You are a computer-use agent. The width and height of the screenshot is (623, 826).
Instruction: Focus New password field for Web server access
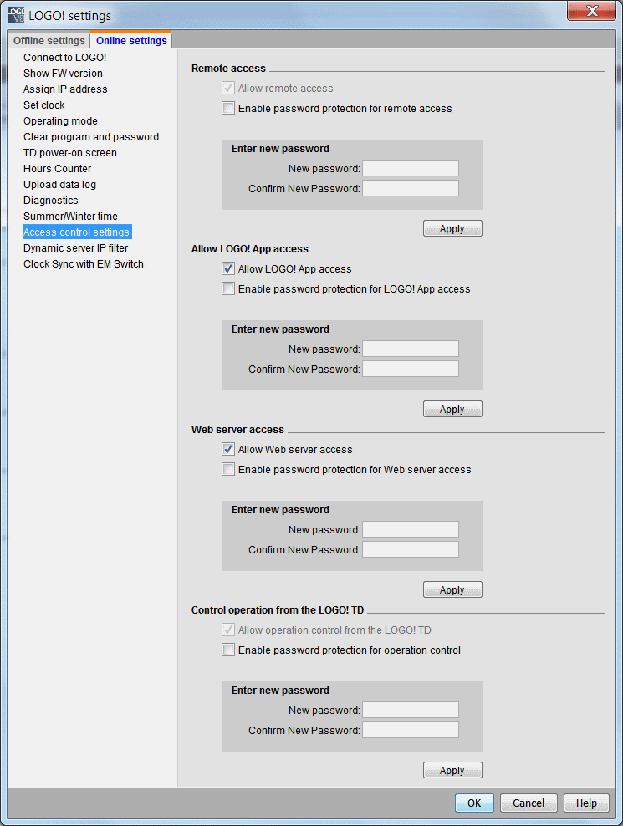point(411,530)
